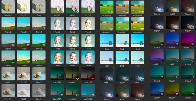The image size is (196, 101).
Task: Heart the Night3 filter
Action: (x=143, y=79)
